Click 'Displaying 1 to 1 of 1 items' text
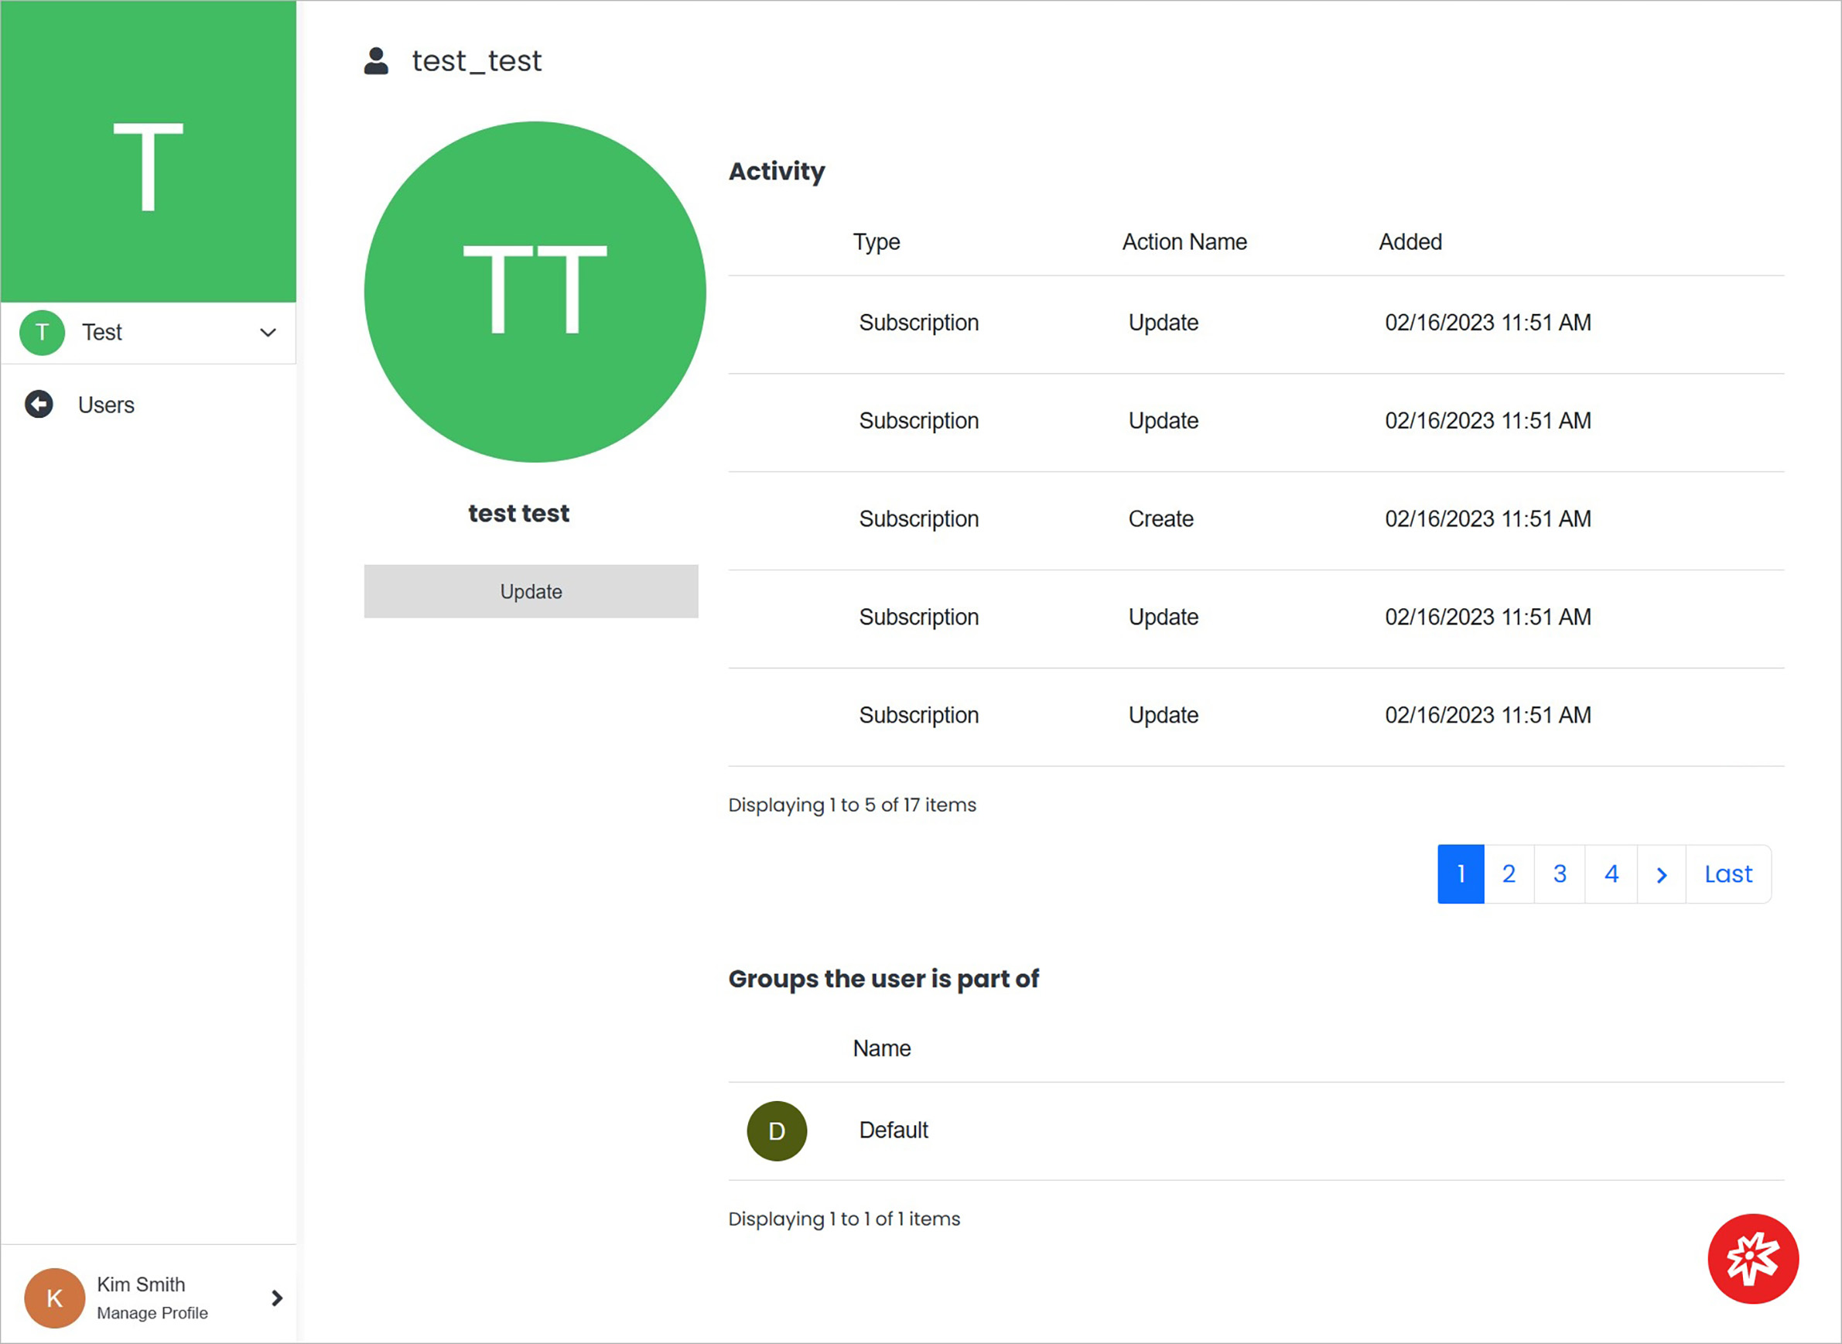The image size is (1842, 1344). (x=844, y=1219)
